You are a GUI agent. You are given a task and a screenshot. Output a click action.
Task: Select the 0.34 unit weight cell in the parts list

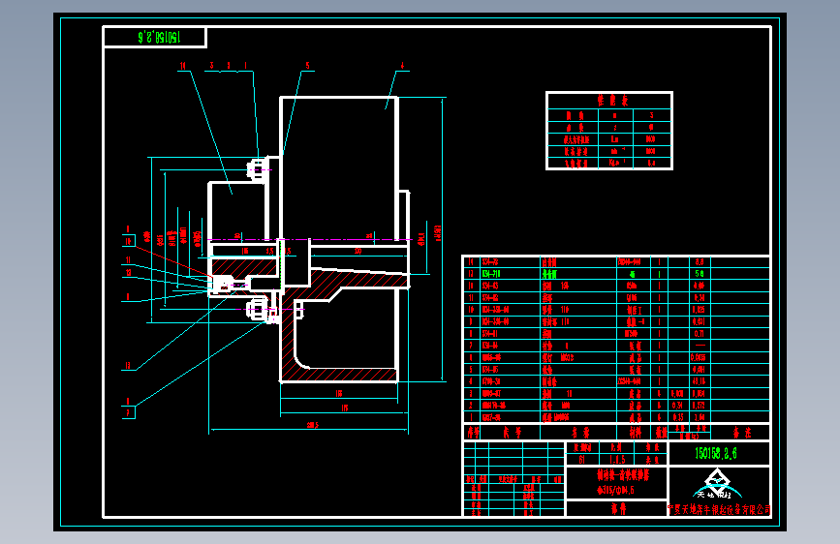pos(677,406)
